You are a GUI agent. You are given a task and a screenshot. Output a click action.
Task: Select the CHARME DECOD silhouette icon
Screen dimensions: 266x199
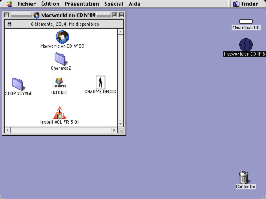point(101,83)
